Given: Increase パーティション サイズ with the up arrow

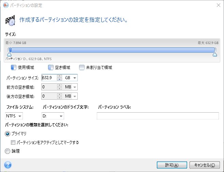Looking at the screenshot, I should [59, 76].
